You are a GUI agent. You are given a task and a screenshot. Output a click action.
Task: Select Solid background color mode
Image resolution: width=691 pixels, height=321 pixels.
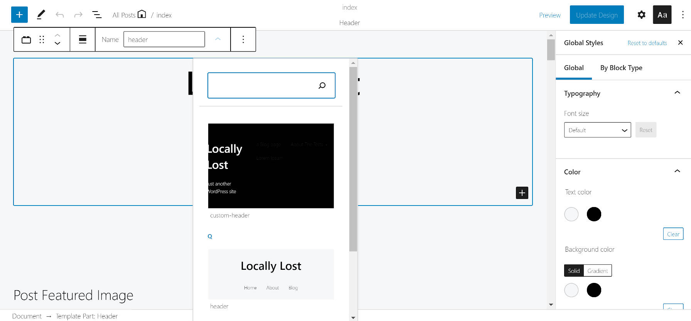574,271
